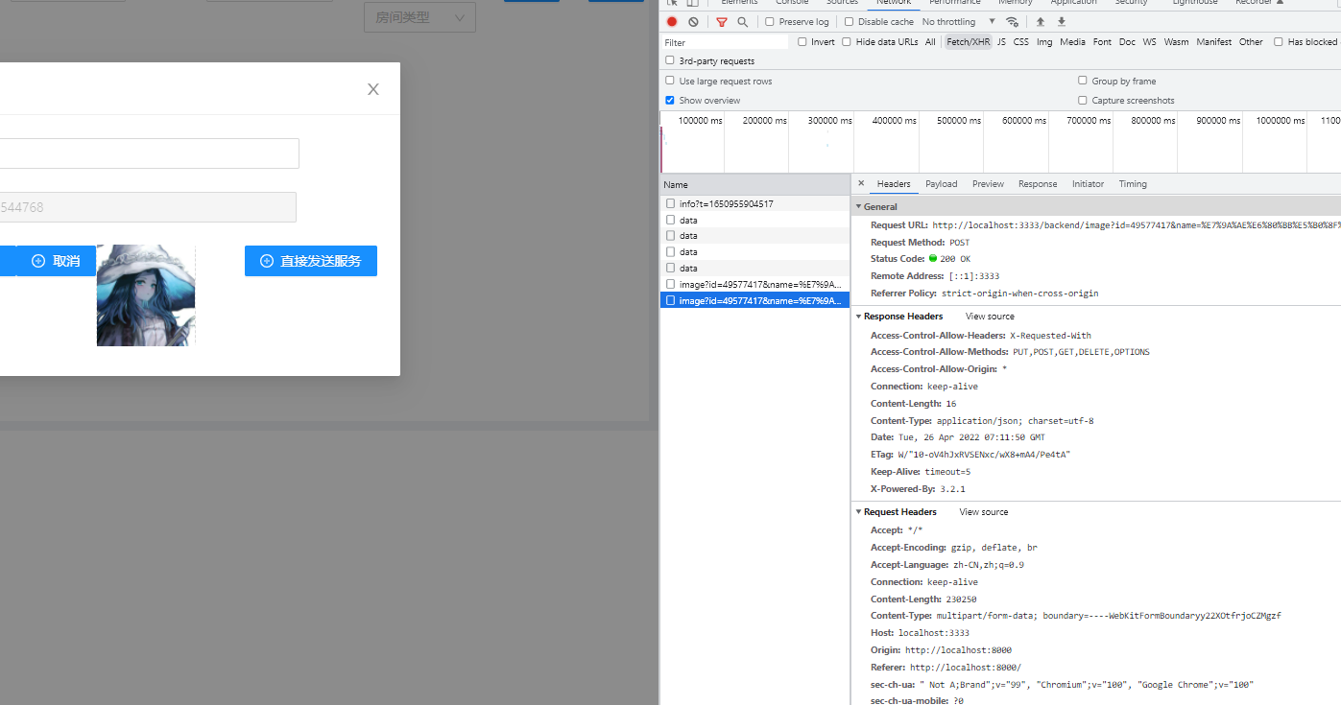
Task: Enable Disable cache checkbox
Action: (x=849, y=22)
